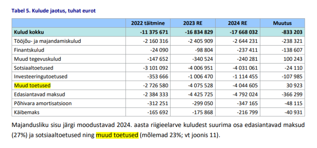Viewport: 317px width, 148px height.
Task: Click the highlighted 'muud toetused' in the paragraph
Action: tap(117, 135)
